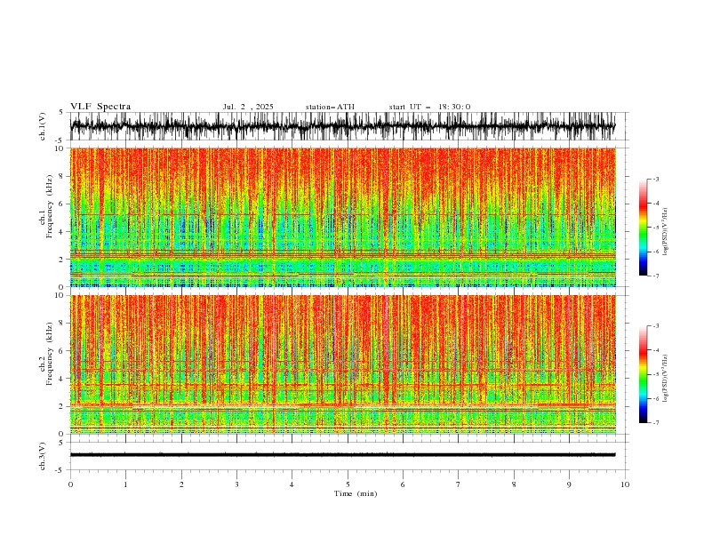Click the 6 kHz tick on ch.2 frequency axis
Viewport: 704px width, 544px height.
click(x=62, y=351)
